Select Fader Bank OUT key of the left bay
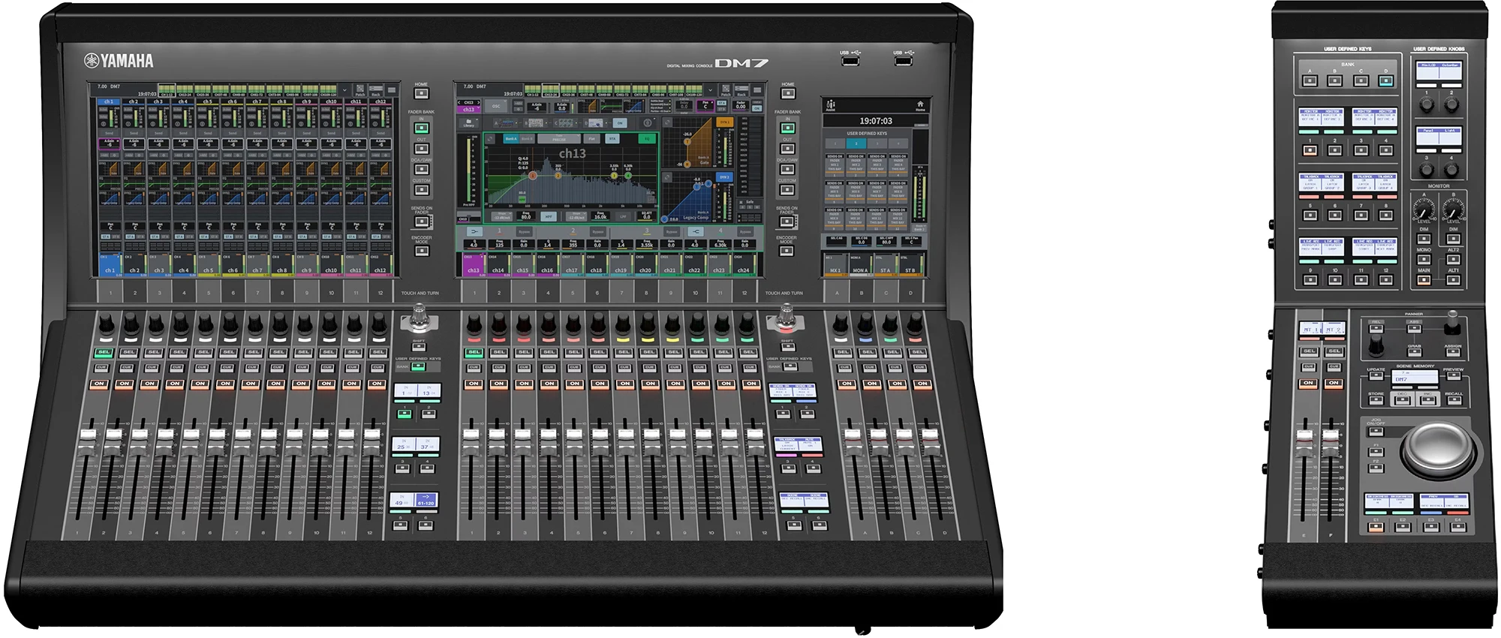The width and height of the screenshot is (1501, 638). pyautogui.click(x=422, y=149)
